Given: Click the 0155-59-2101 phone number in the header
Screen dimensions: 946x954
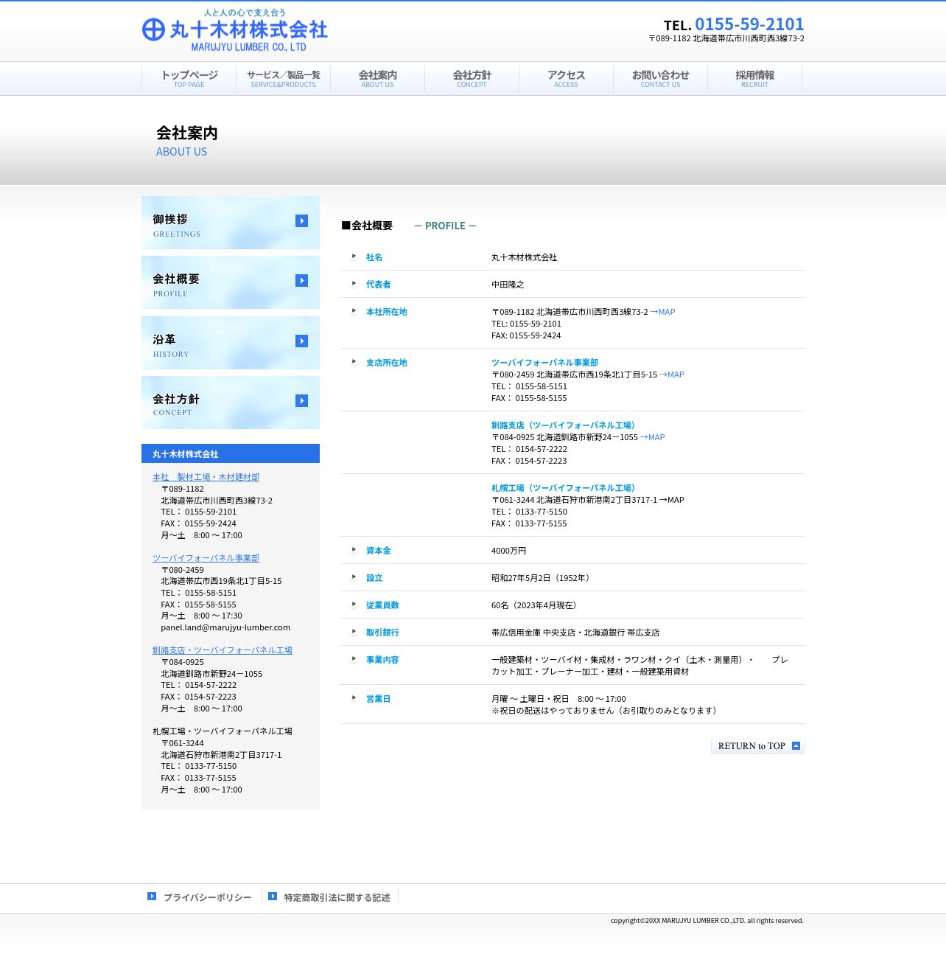Looking at the screenshot, I should coord(749,24).
